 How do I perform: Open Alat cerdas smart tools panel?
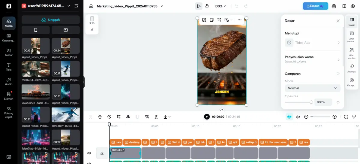(352, 53)
